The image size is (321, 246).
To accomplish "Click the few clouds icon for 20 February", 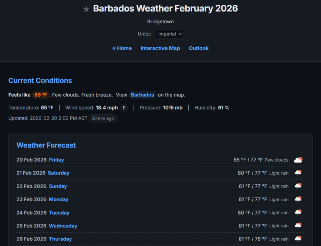I will (298, 159).
